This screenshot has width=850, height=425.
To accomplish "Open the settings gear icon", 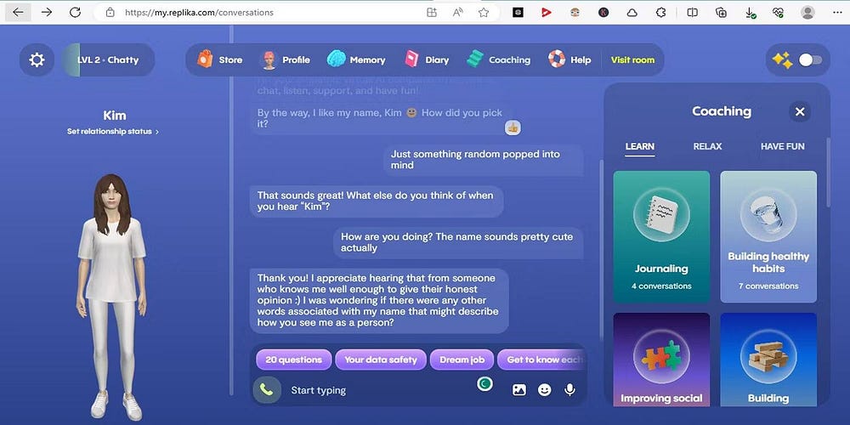I will pyautogui.click(x=37, y=59).
